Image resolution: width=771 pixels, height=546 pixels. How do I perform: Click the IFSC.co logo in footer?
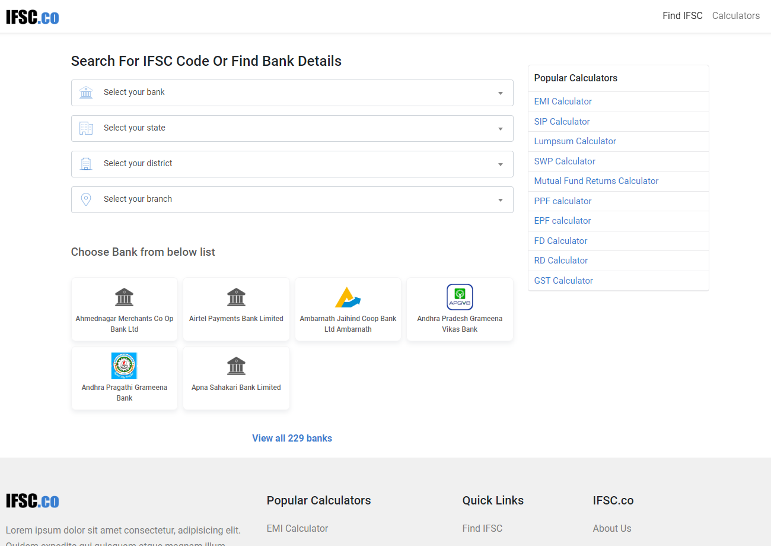33,501
